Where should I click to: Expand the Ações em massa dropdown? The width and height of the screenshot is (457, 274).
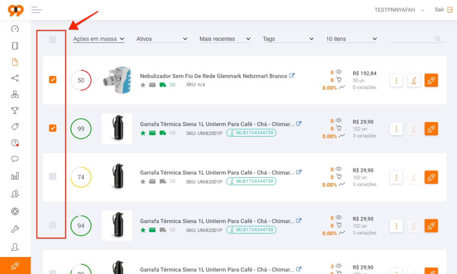[98, 39]
